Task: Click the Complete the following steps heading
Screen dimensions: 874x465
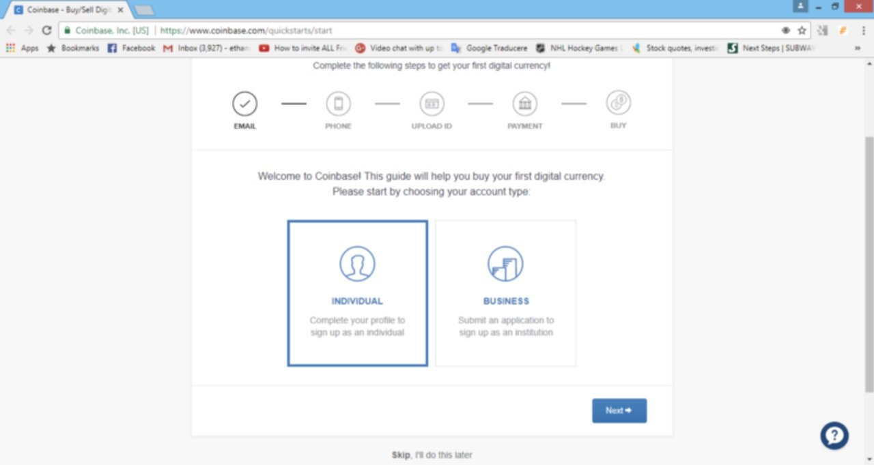Action: pyautogui.click(x=432, y=66)
